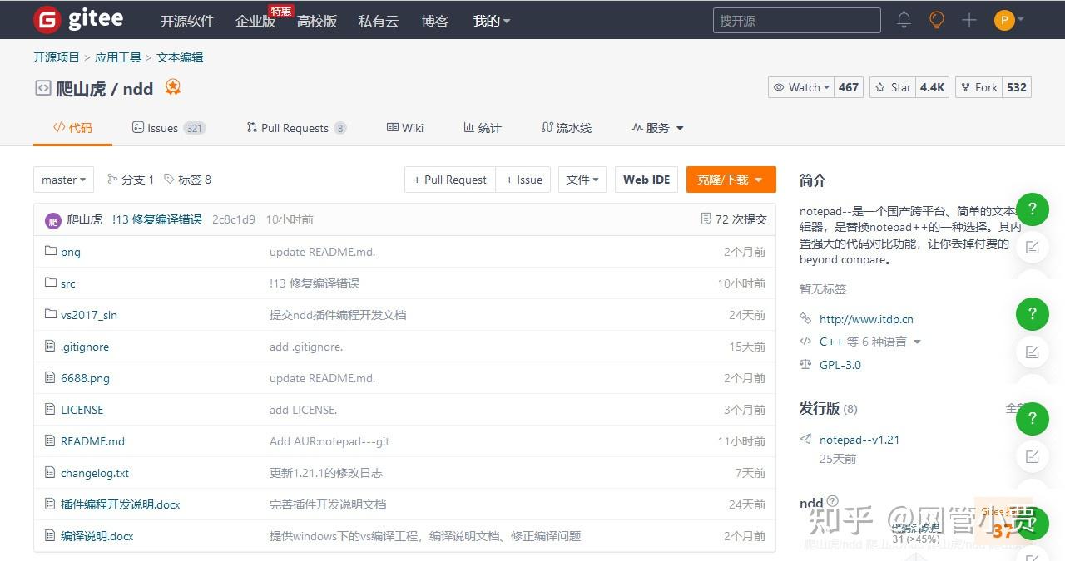
Task: Open the Web IDE button
Action: tap(646, 180)
